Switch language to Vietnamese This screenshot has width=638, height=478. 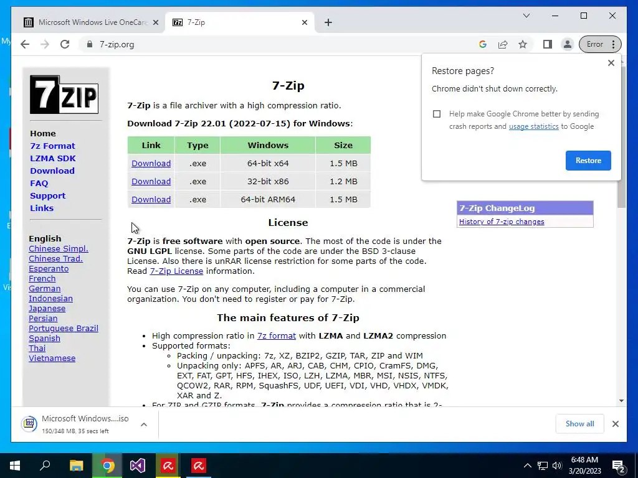(x=52, y=358)
